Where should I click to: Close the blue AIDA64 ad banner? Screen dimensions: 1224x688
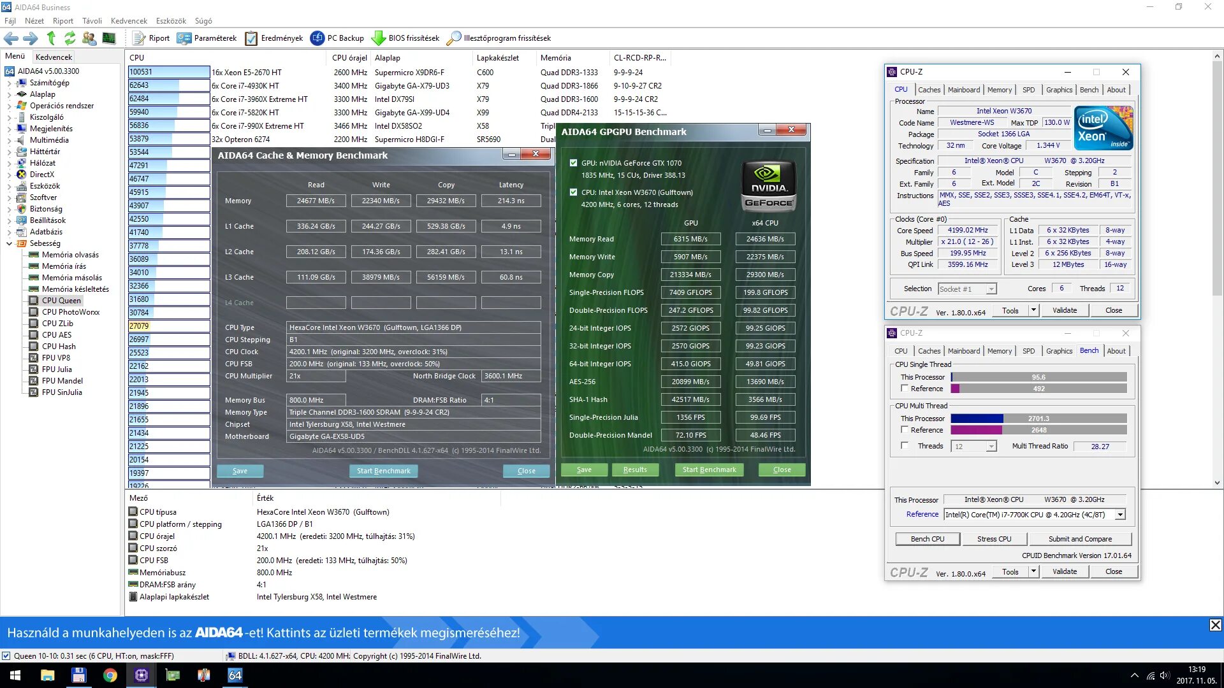point(1215,625)
